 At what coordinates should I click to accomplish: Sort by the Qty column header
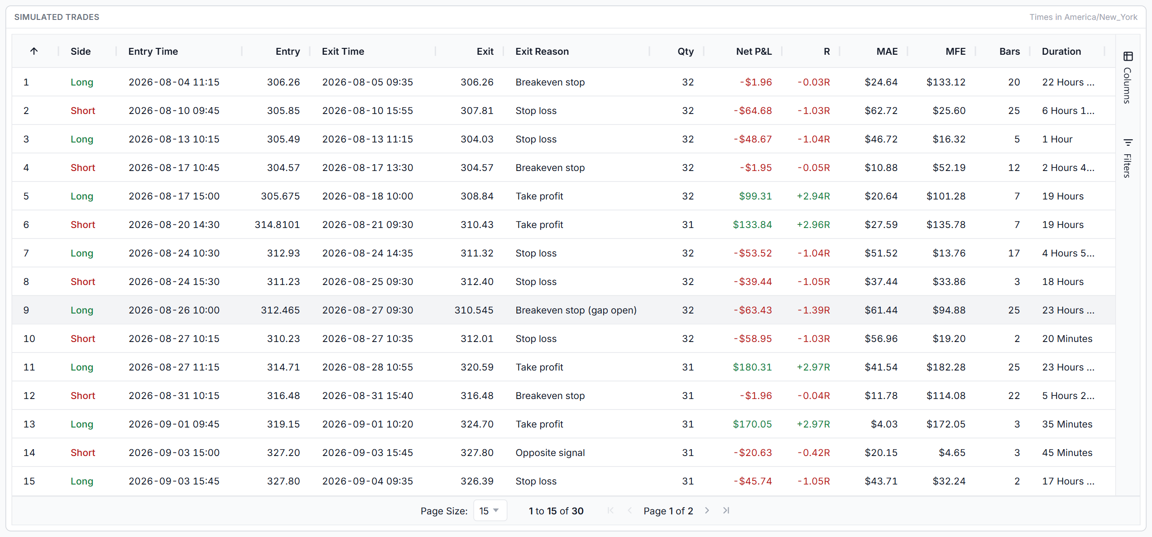686,52
